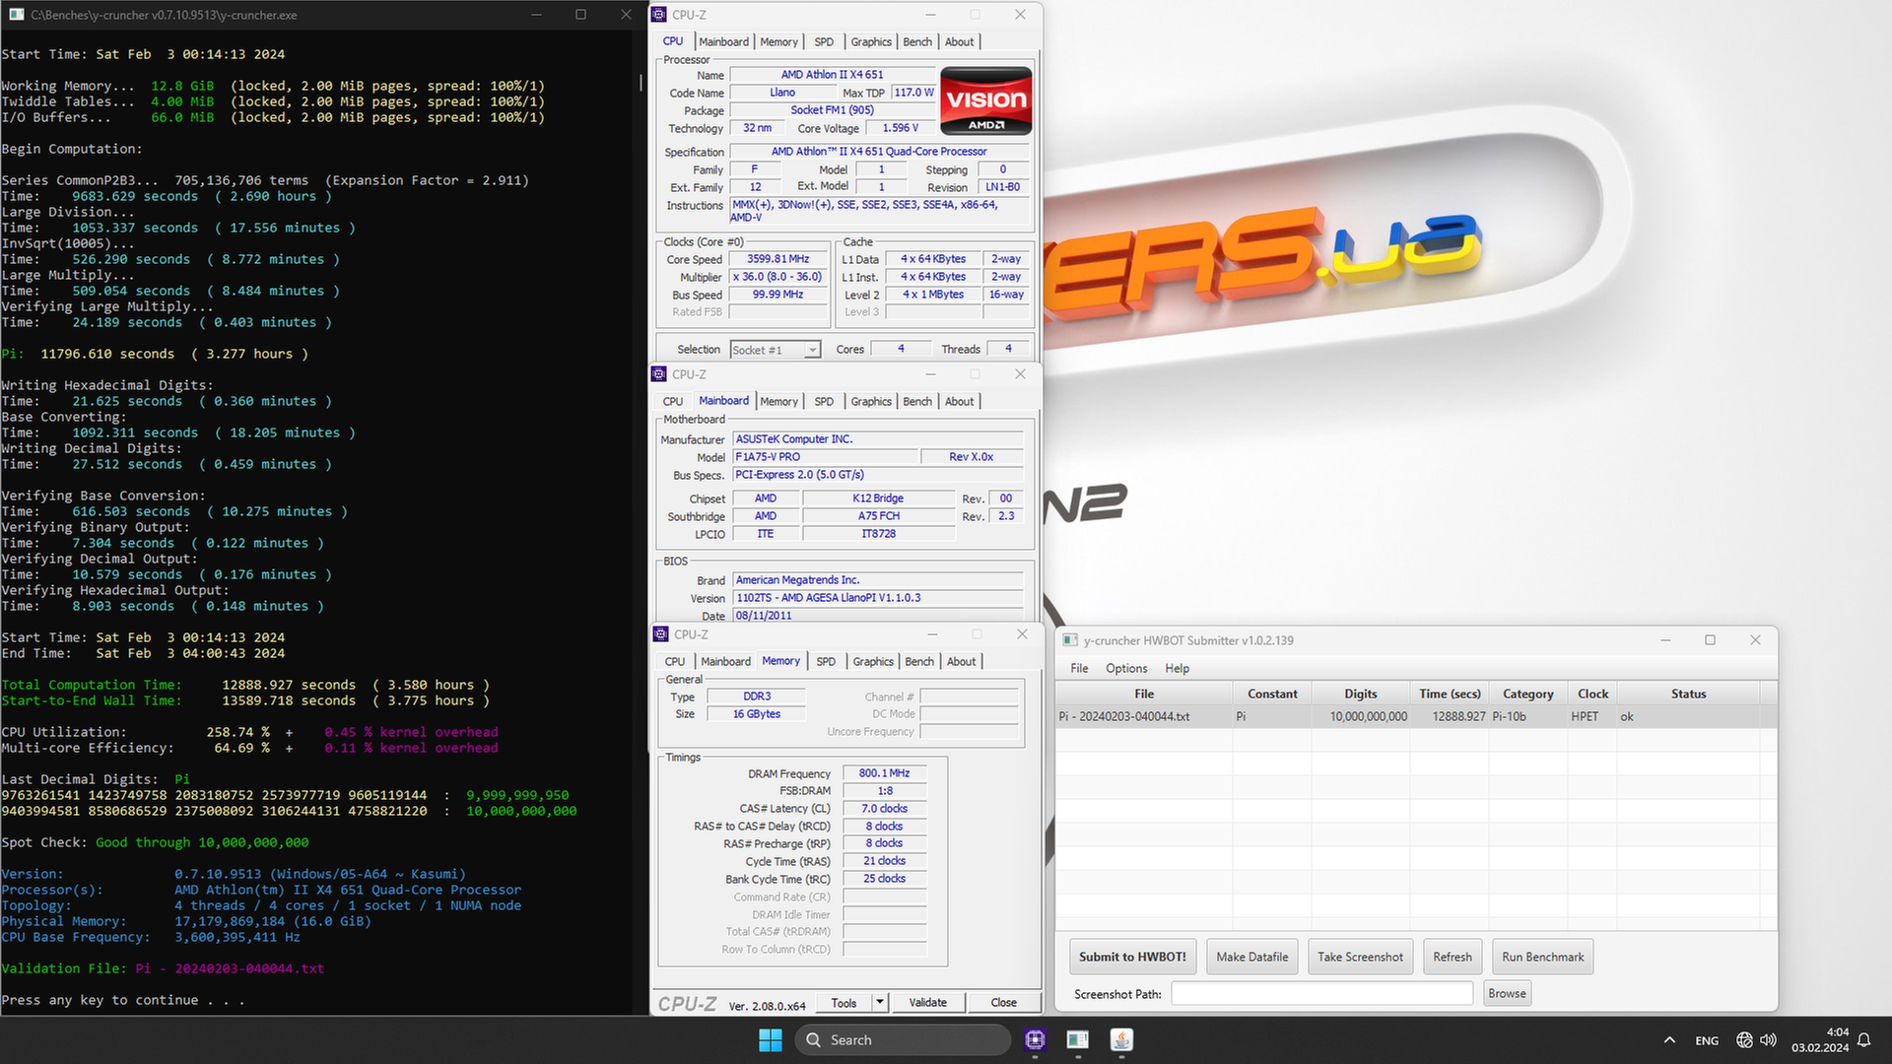Click the 10,000,000,000 digits cell
The height and width of the screenshot is (1064, 1892).
coord(1360,717)
